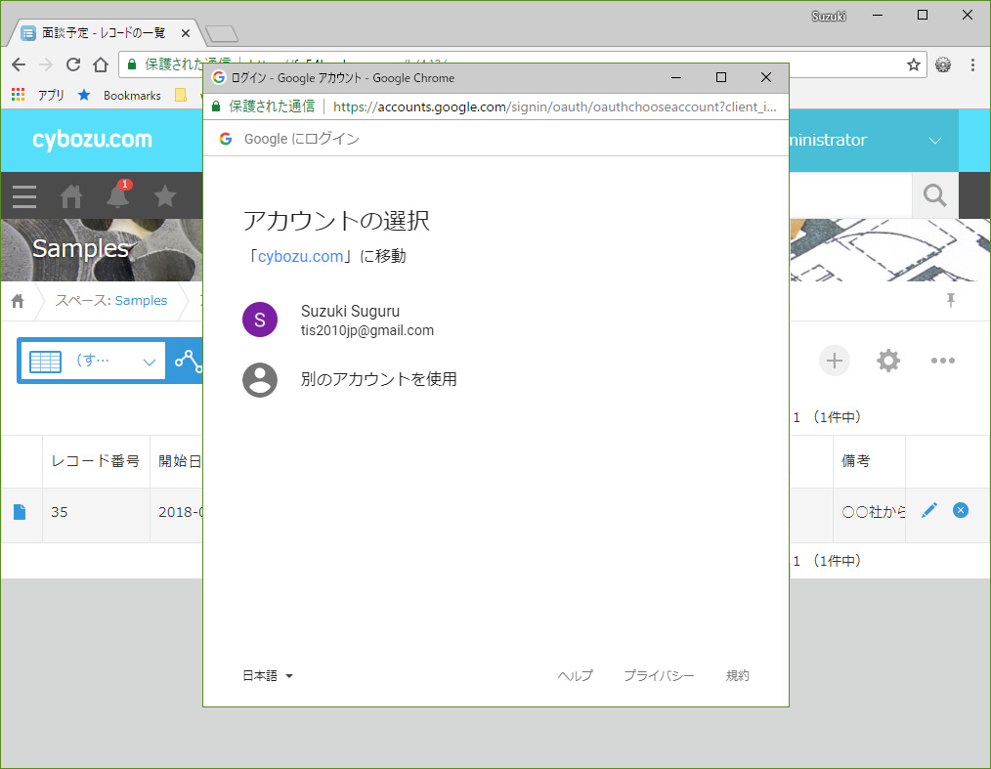
Task: Open the browser home page
Action: click(x=101, y=64)
